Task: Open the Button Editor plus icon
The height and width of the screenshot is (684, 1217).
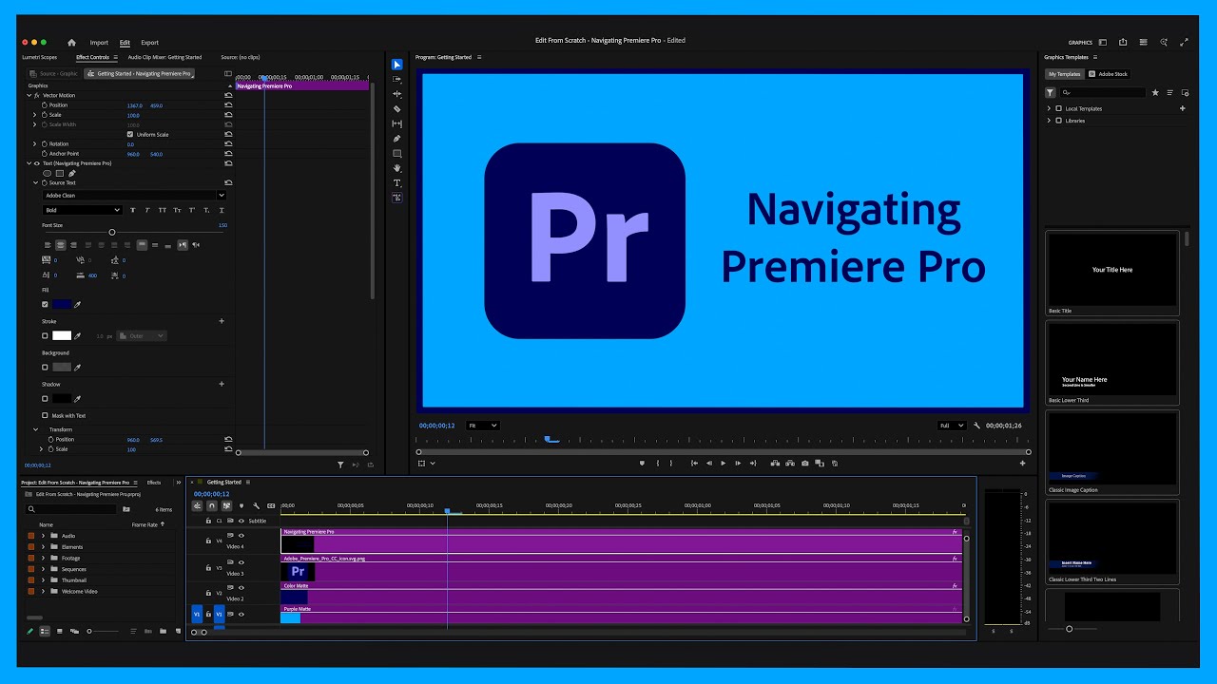Action: coord(1023,464)
